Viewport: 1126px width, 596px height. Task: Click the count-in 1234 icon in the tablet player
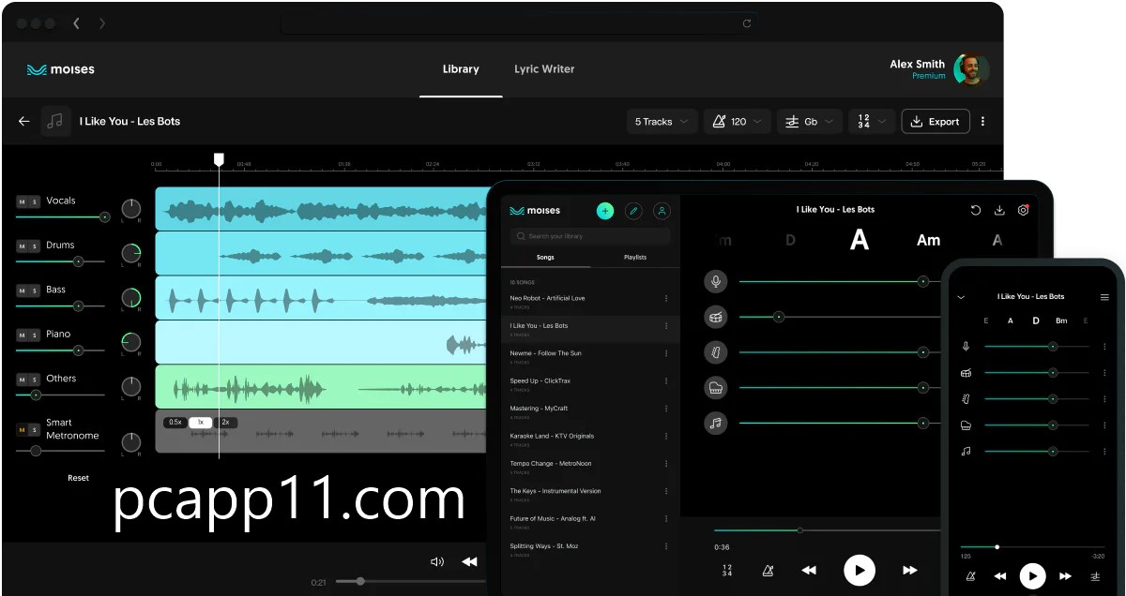coord(727,570)
